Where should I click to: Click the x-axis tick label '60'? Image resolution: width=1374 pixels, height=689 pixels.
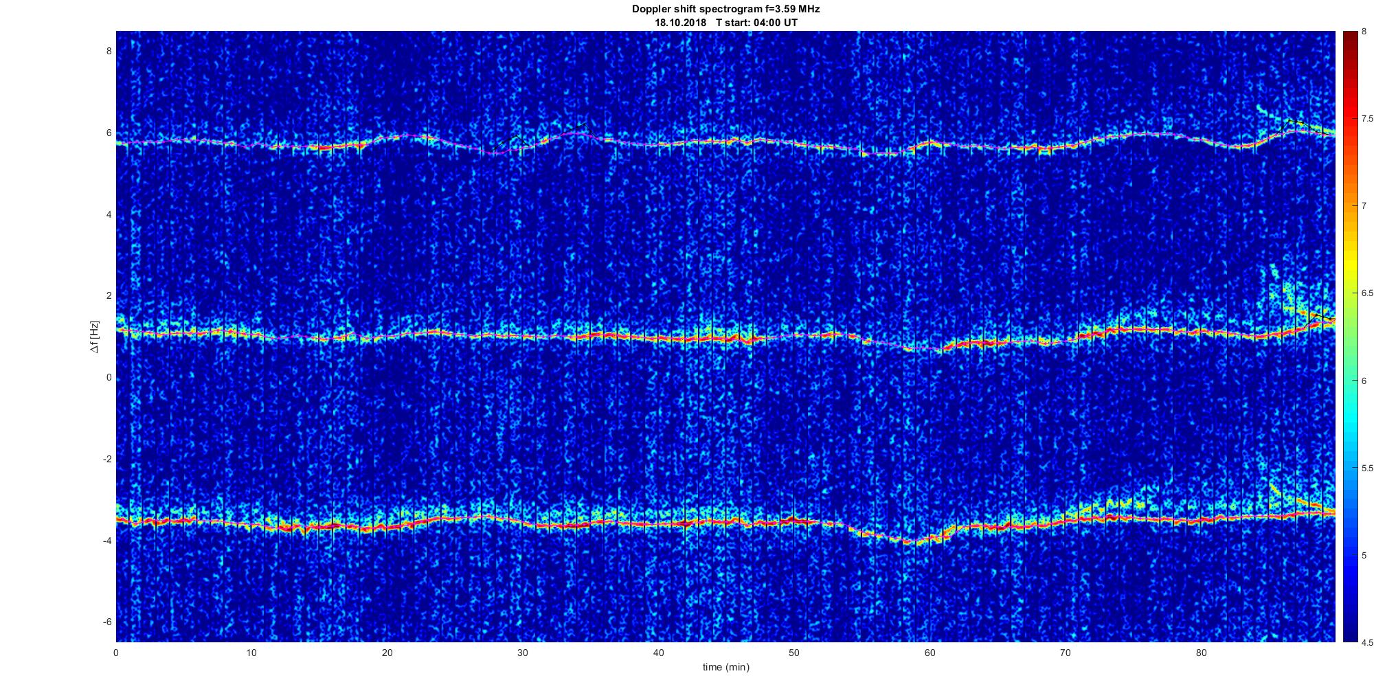[930, 653]
